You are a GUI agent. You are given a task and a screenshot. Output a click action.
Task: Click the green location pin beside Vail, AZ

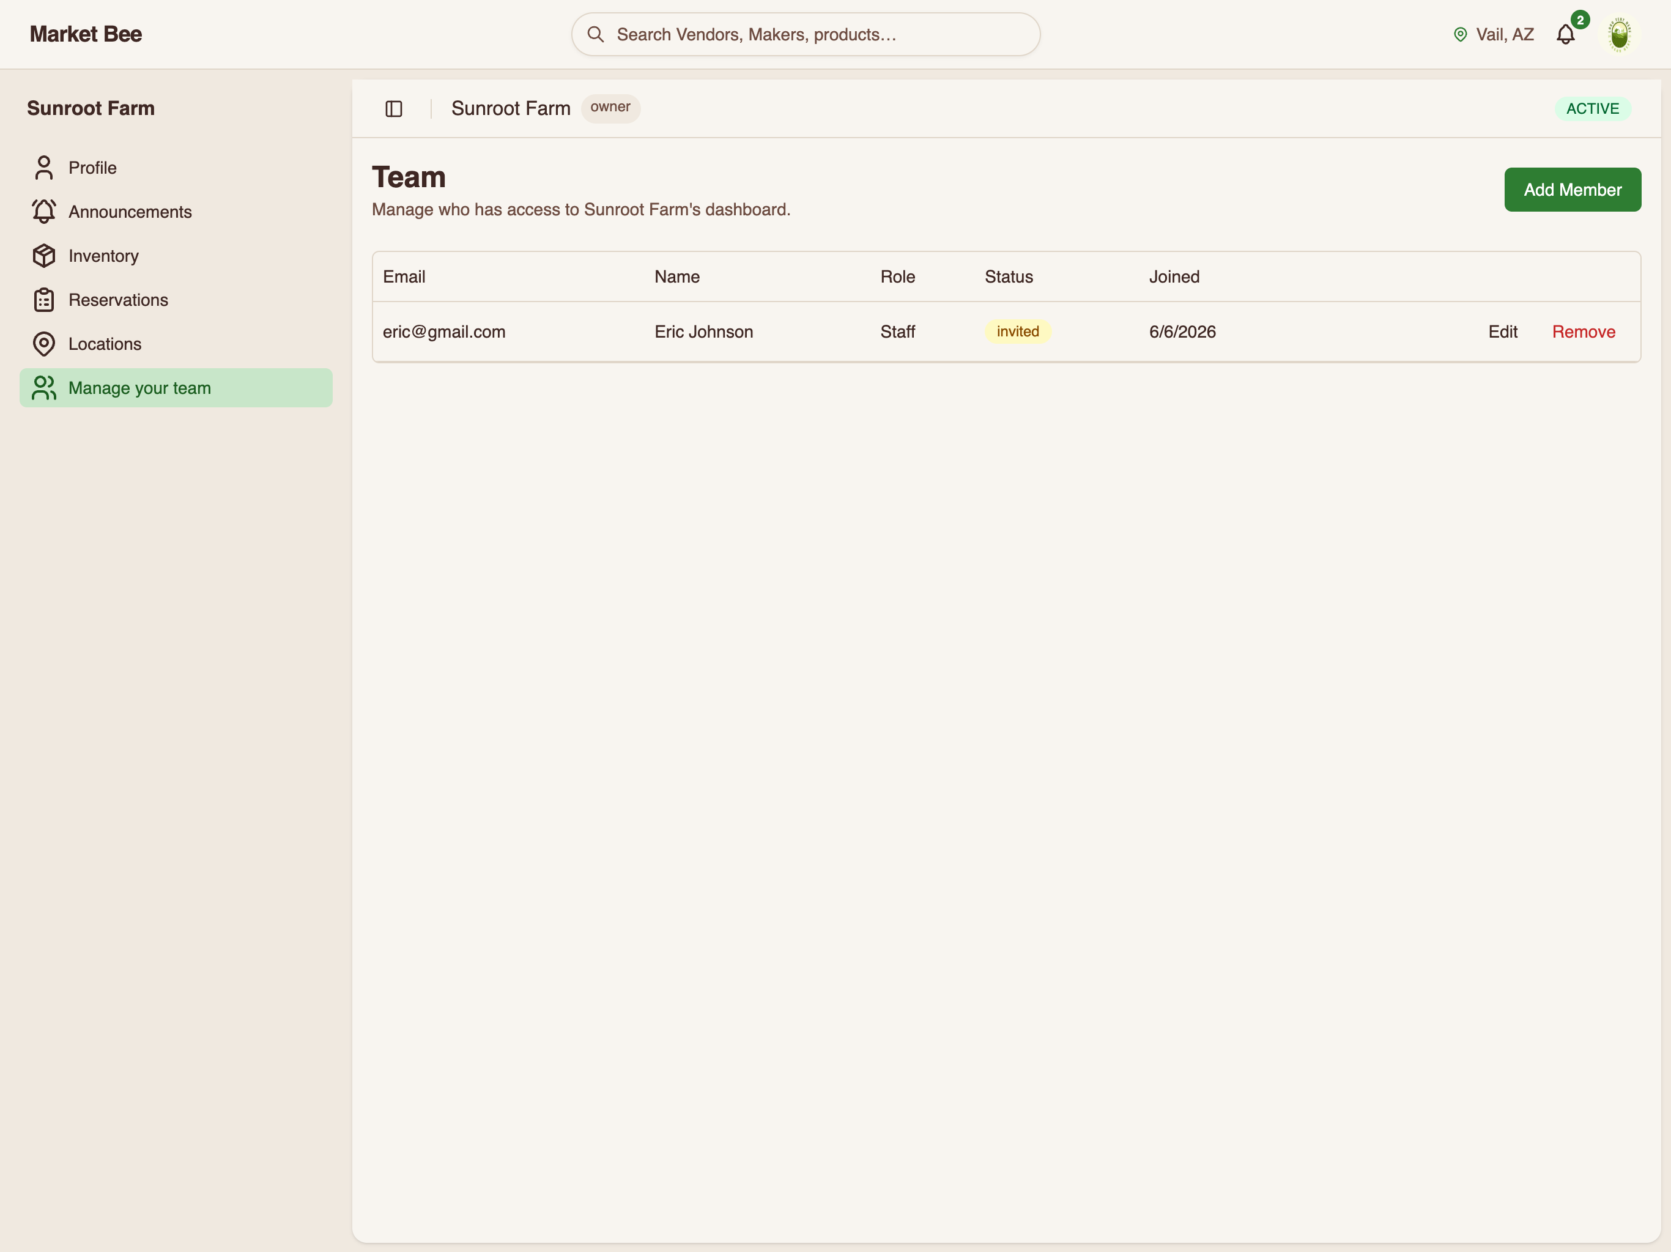pos(1460,34)
